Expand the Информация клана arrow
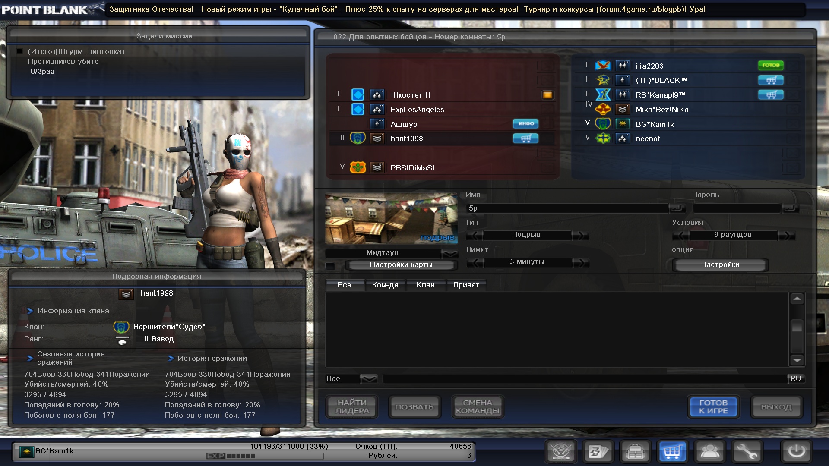The height and width of the screenshot is (466, 829). click(30, 311)
